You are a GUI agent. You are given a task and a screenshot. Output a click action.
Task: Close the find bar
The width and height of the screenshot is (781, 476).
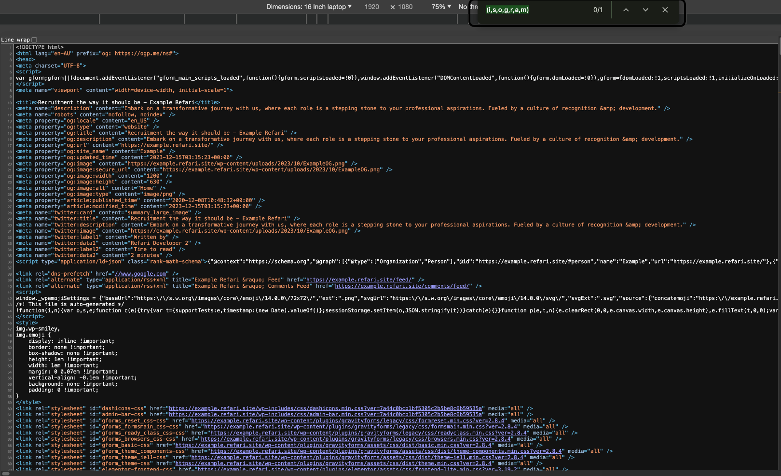click(665, 10)
